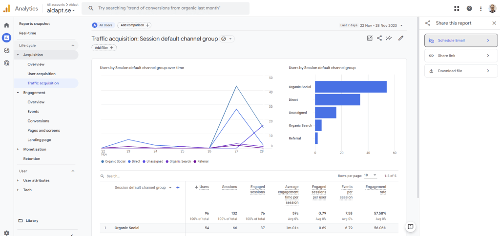Open the Insights sparkline icon
The height and width of the screenshot is (236, 500).
(388, 38)
